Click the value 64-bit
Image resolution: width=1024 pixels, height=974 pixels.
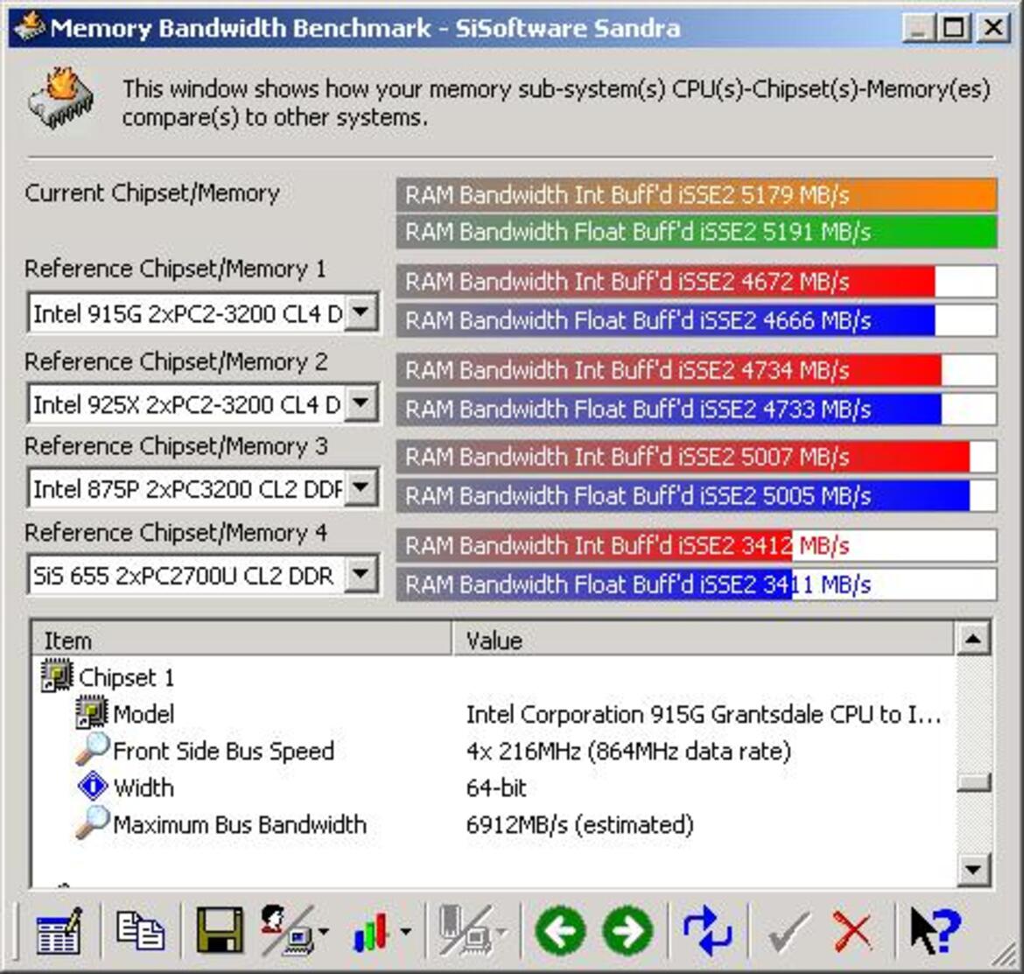[x=495, y=788]
